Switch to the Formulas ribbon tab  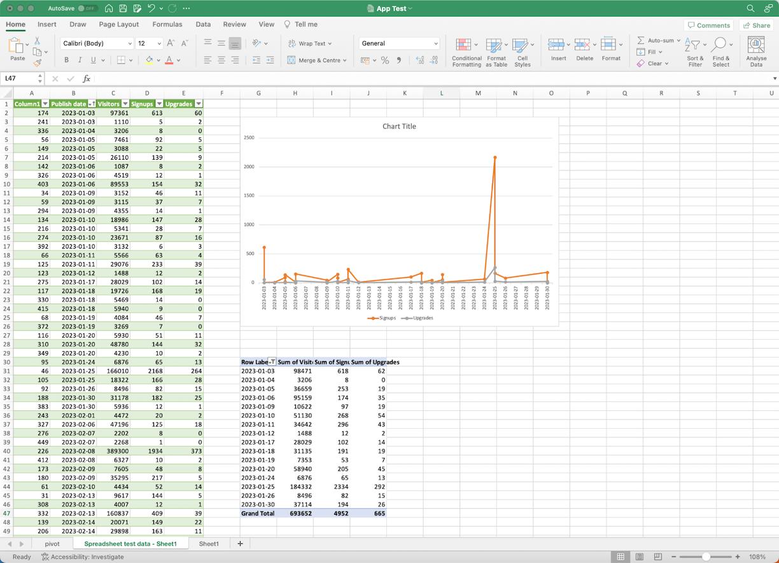pyautogui.click(x=167, y=24)
